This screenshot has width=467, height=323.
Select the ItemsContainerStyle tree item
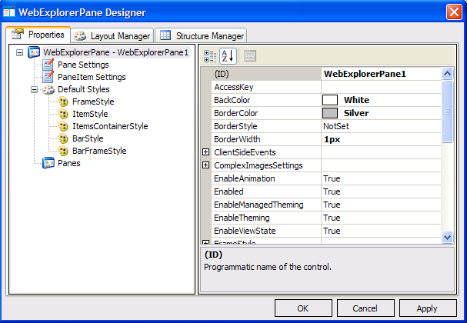[x=109, y=126]
